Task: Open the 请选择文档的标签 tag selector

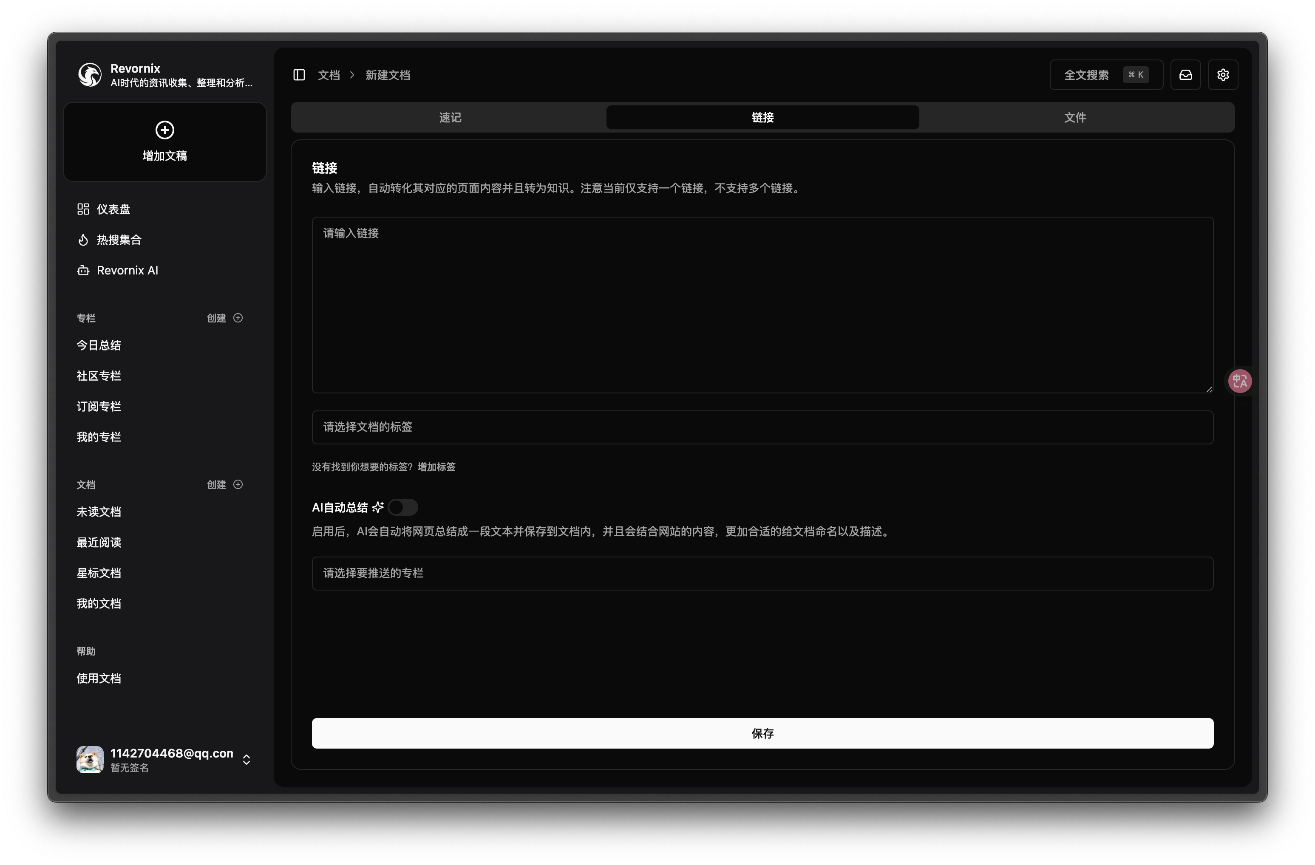Action: tap(762, 427)
